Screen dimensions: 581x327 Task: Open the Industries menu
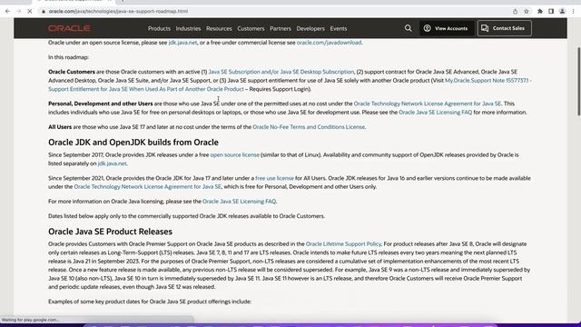[x=188, y=28]
